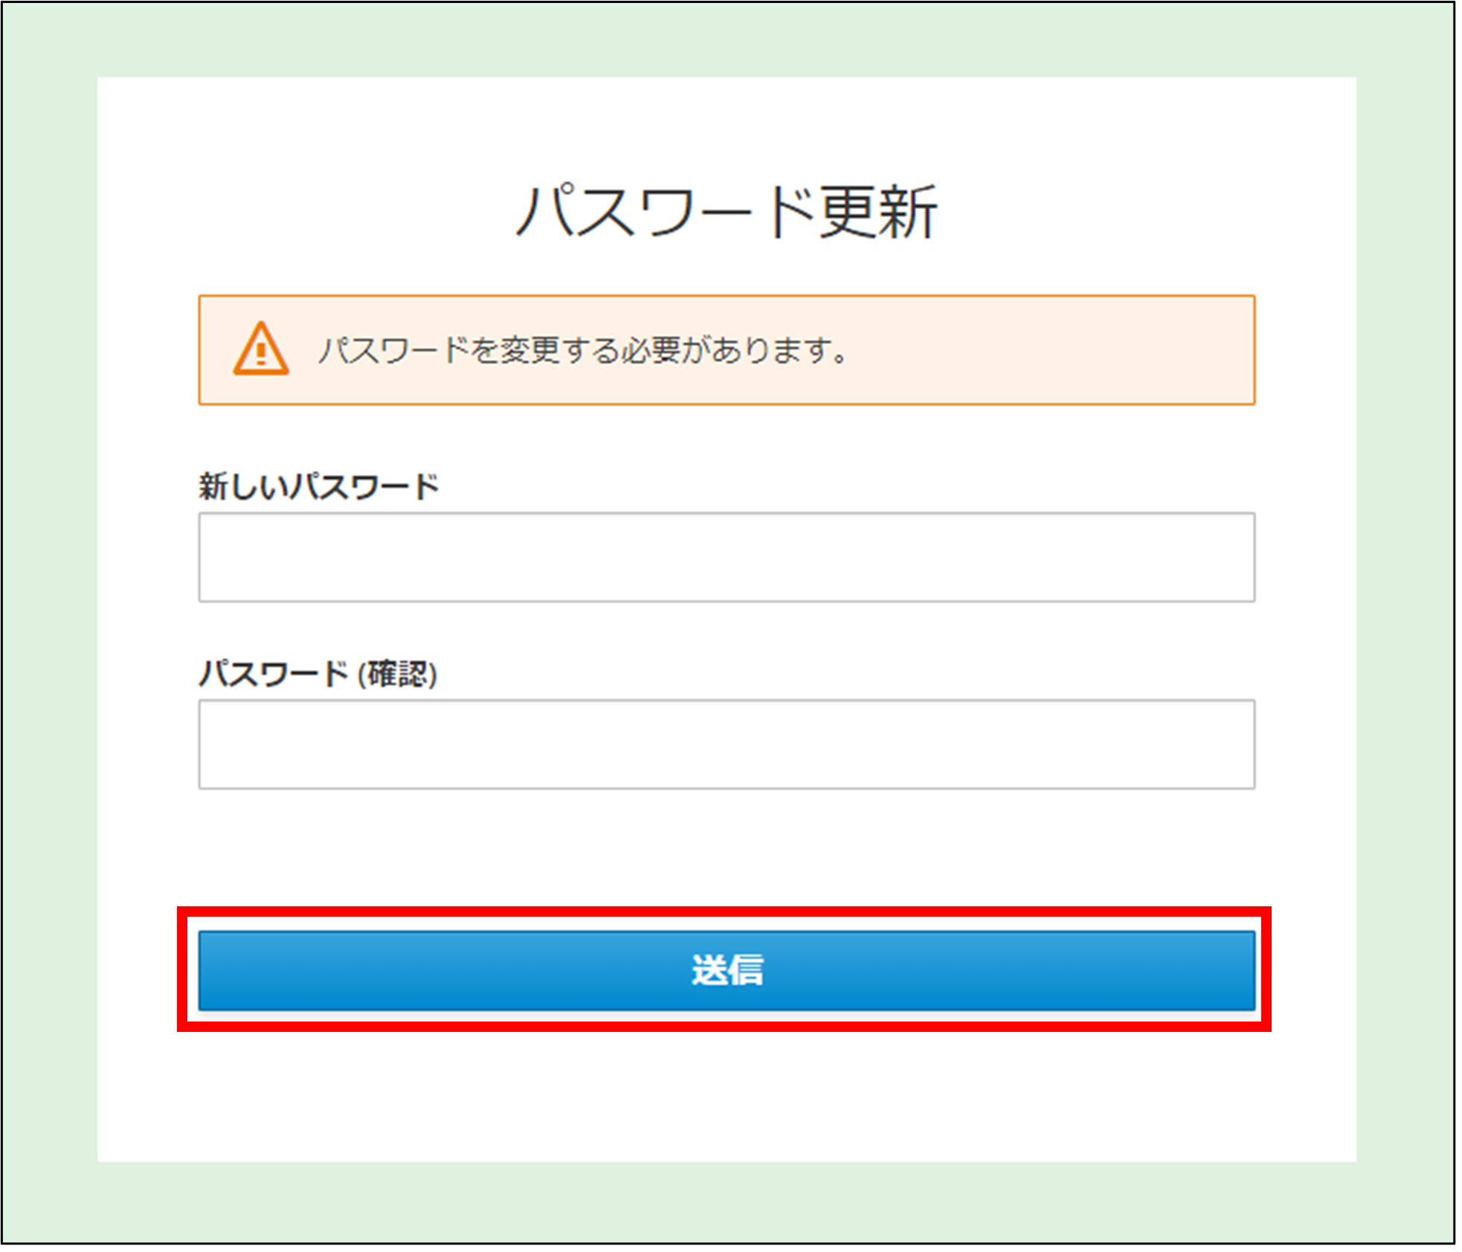Place cursor in the new password box

pyautogui.click(x=727, y=557)
